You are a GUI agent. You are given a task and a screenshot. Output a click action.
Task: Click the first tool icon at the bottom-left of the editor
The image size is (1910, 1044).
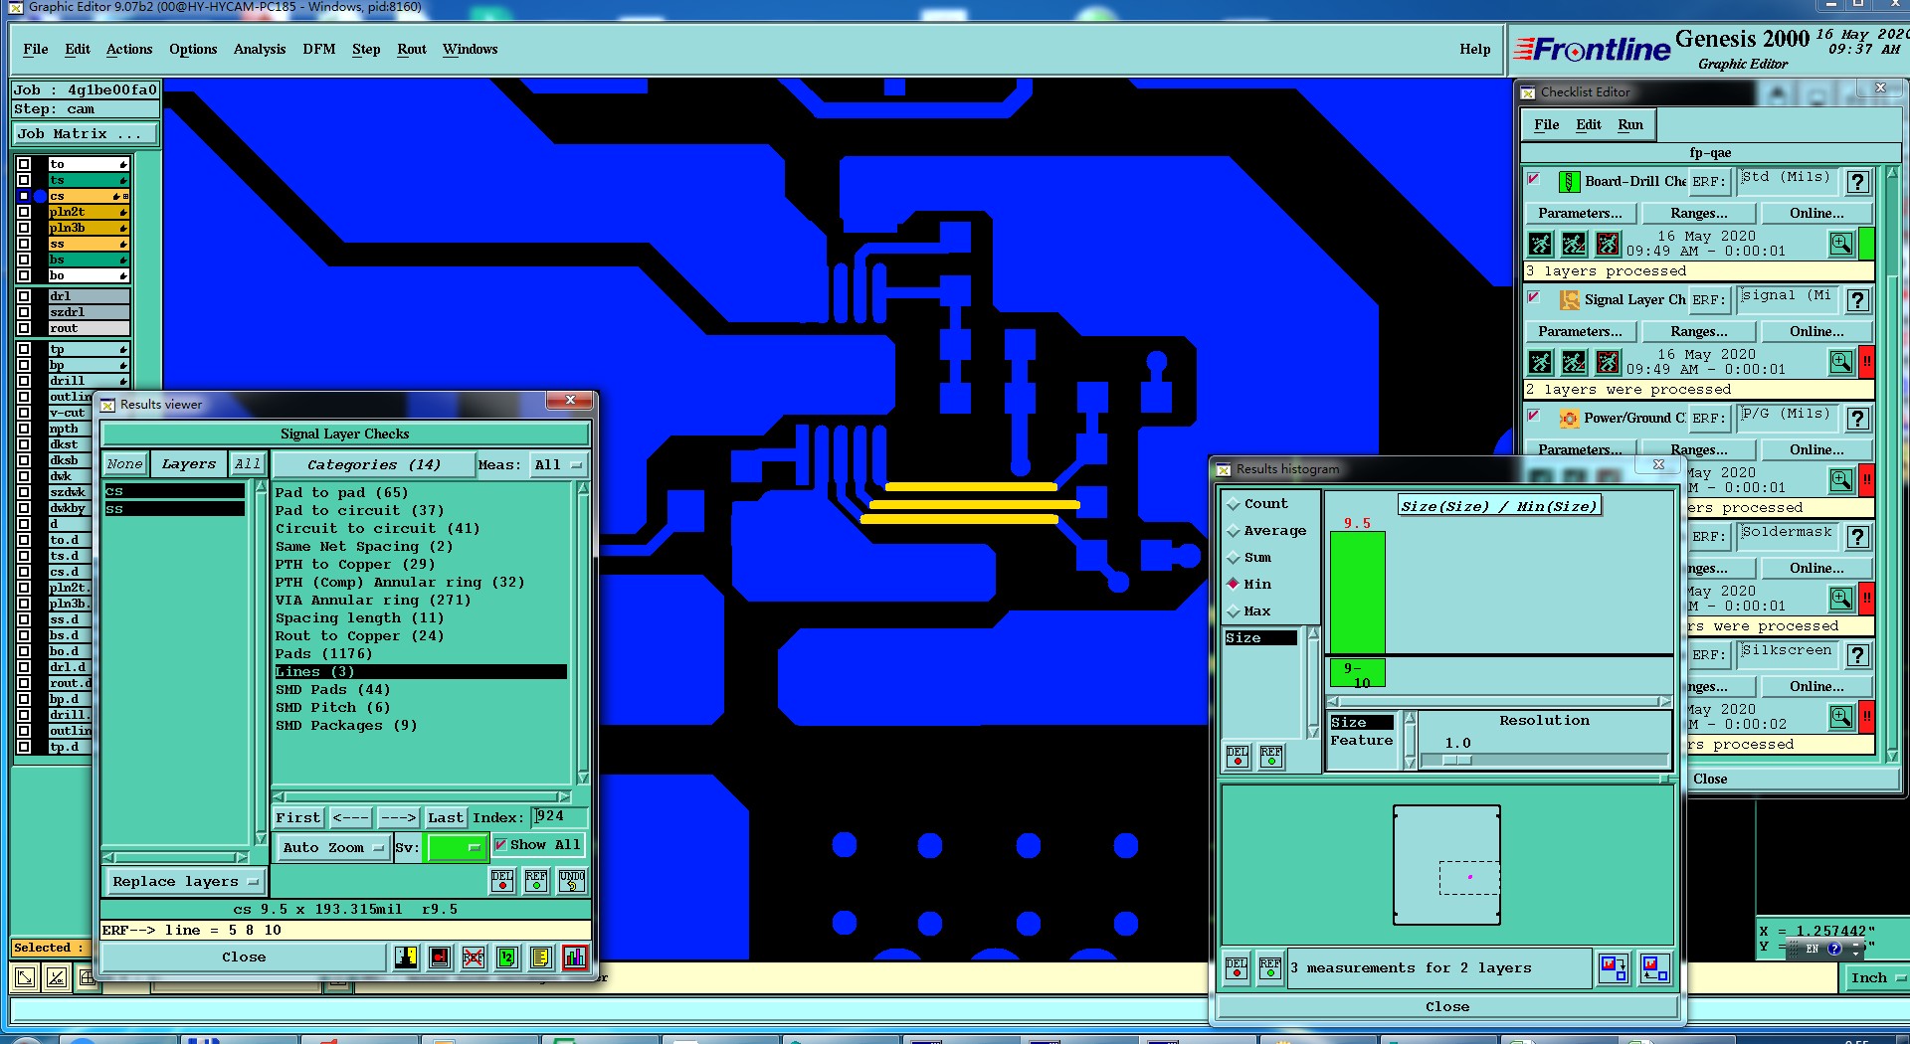[25, 977]
